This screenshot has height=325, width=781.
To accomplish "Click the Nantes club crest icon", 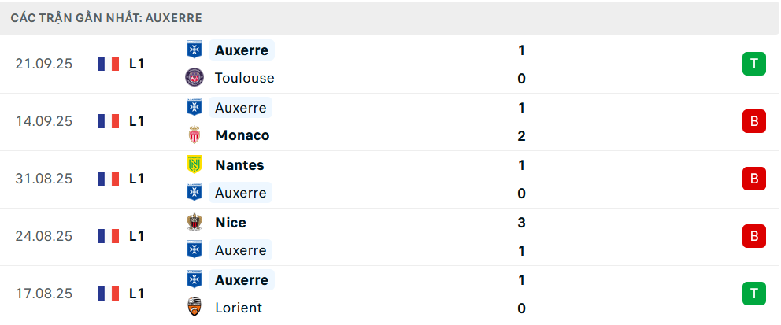I will coord(193,165).
